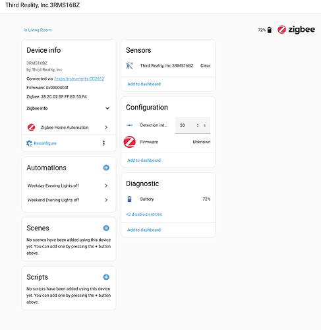Add a new scene with plus icon

pyautogui.click(x=106, y=228)
